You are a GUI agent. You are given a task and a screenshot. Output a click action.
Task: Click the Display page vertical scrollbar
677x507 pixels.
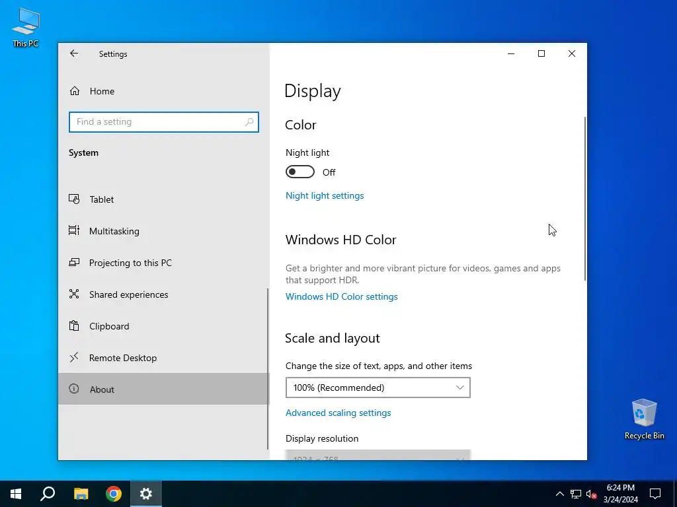[x=585, y=198]
